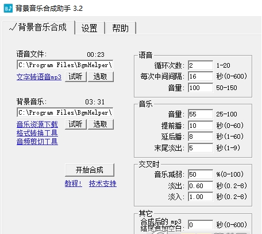This screenshot has height=234, width=262.
Task: Click 选取 button for 语音文件
Action: point(101,77)
